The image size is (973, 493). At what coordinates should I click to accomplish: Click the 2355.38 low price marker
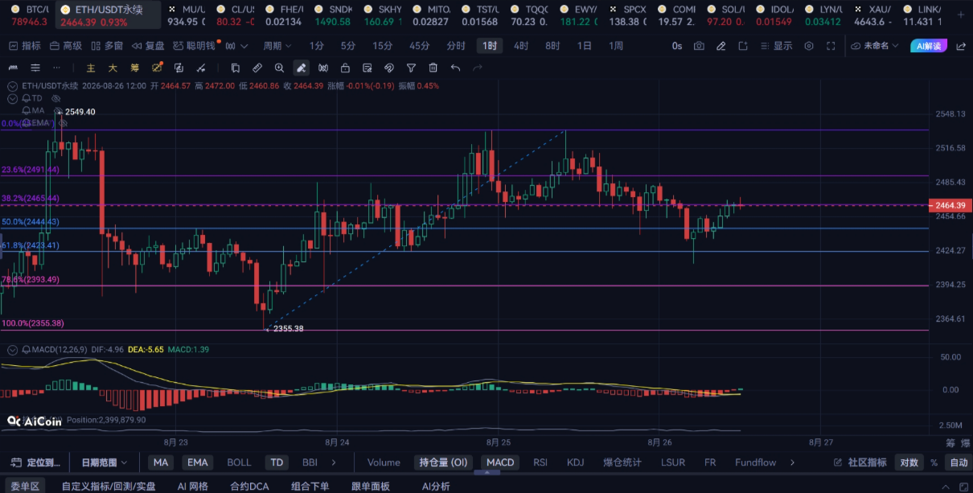pos(288,328)
